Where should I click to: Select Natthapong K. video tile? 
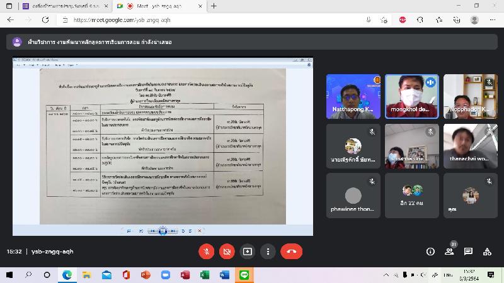pyautogui.click(x=353, y=96)
